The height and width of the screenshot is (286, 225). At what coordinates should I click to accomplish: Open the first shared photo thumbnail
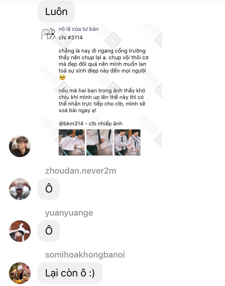[72, 142]
